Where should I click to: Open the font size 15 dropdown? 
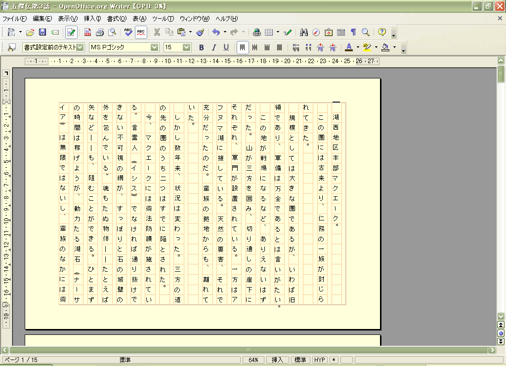(x=186, y=47)
